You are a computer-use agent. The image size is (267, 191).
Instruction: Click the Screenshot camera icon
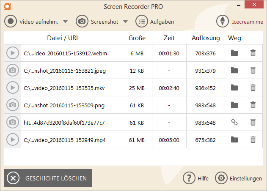coord(82,21)
